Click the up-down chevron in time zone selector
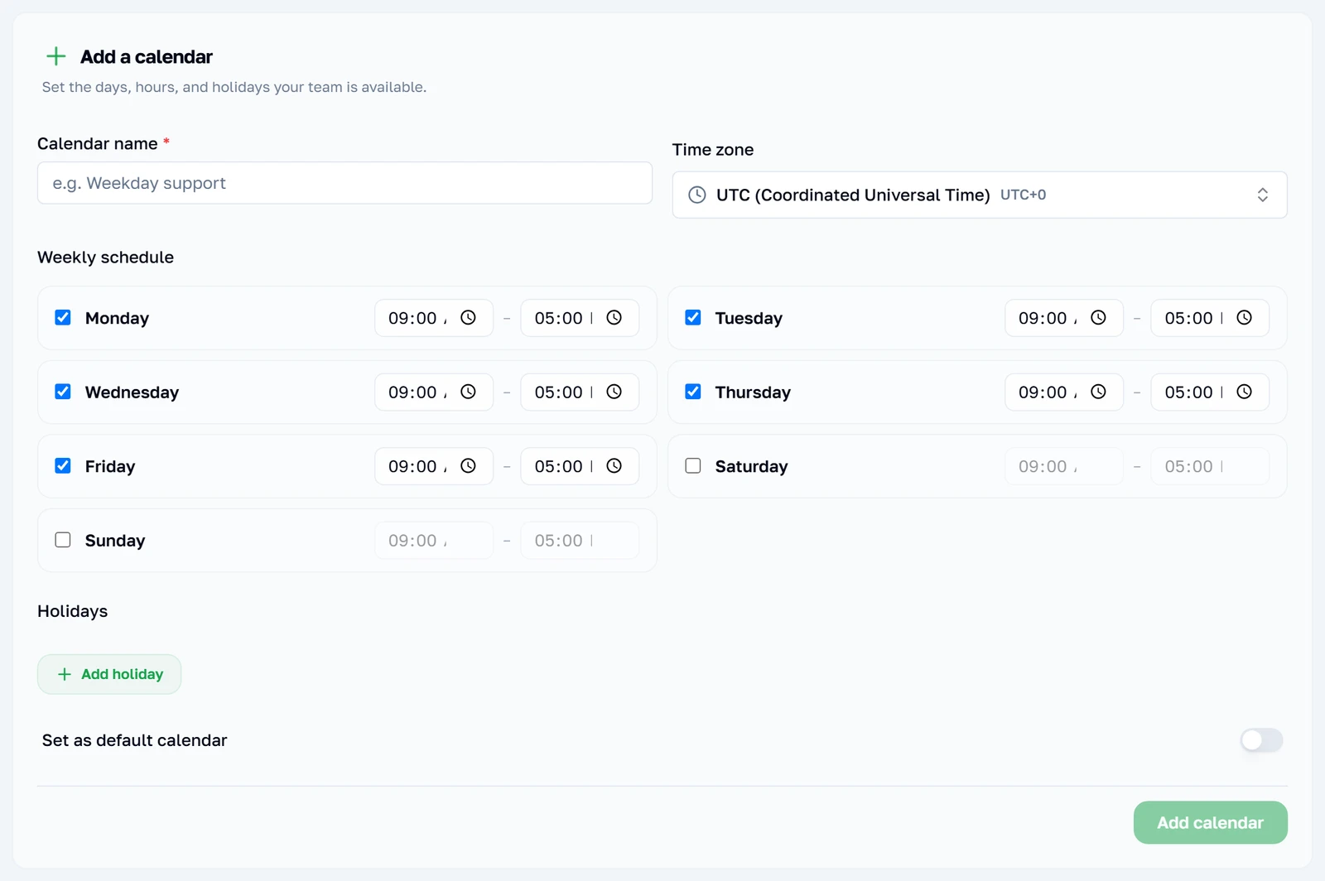This screenshot has width=1325, height=881. point(1263,195)
